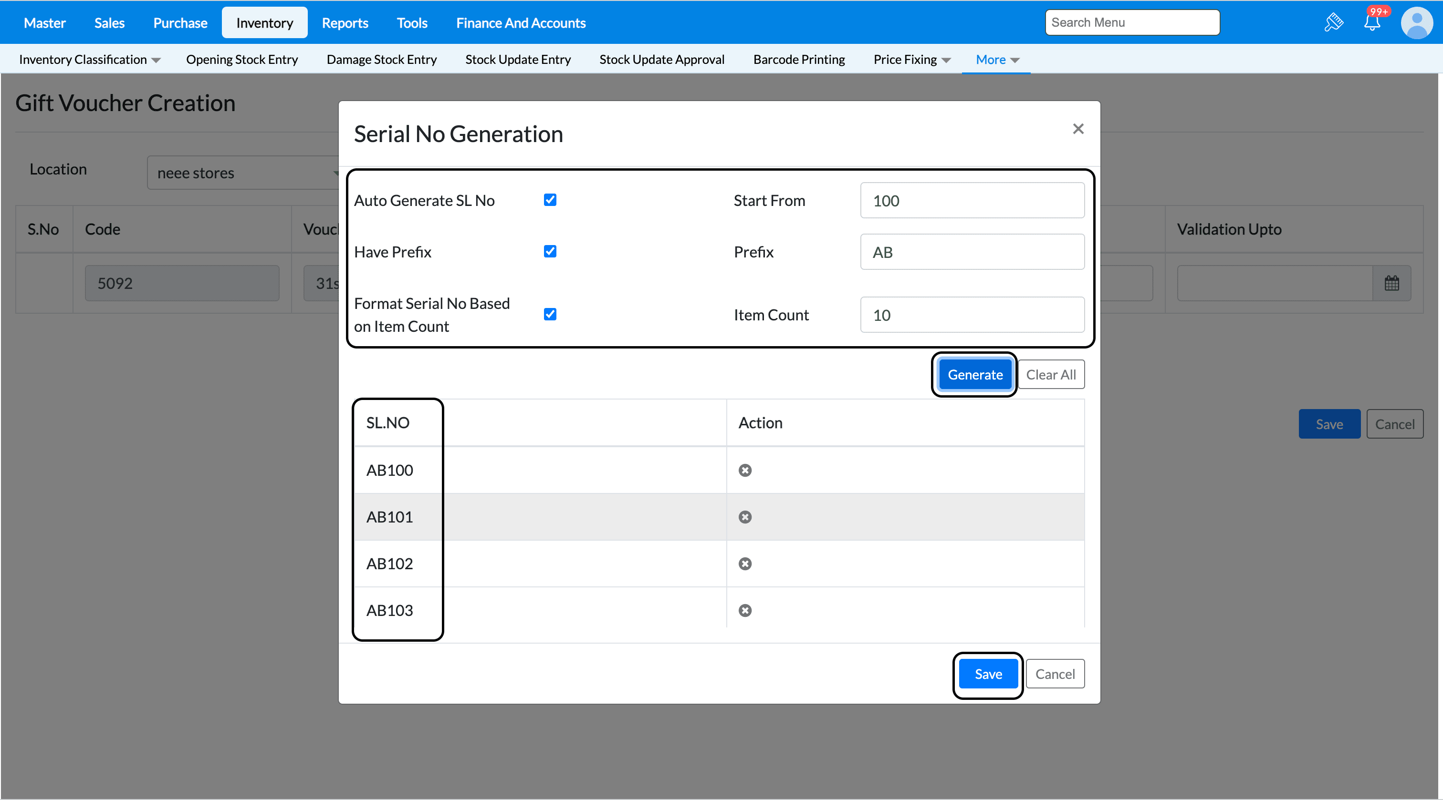Screen dimensions: 1443x800
Task: Click the user profile avatar
Action: (x=1416, y=22)
